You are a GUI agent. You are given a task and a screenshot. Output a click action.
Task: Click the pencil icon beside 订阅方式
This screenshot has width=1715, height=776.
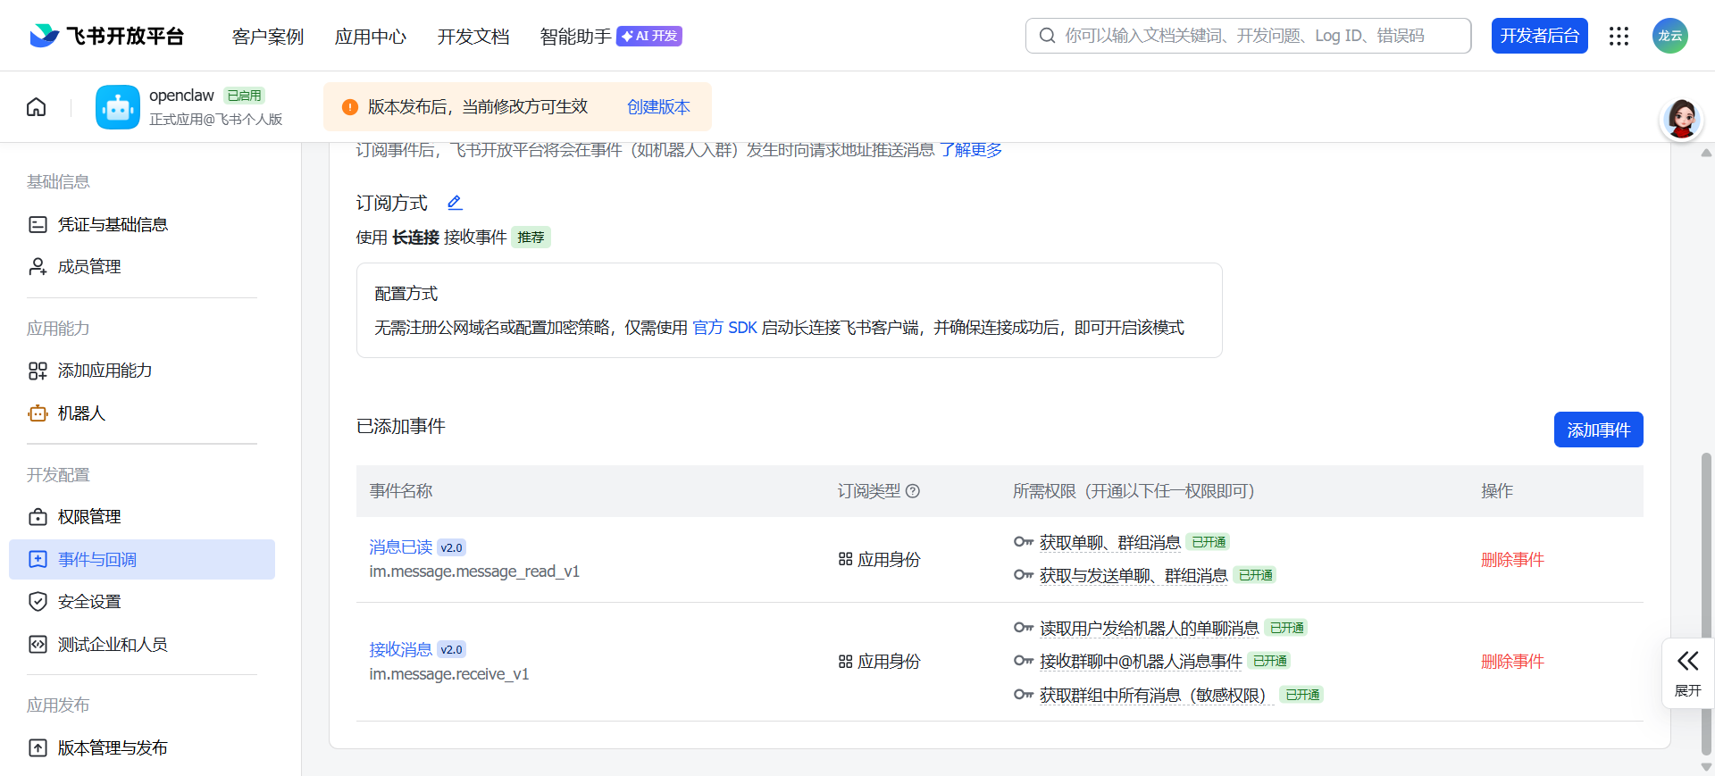click(455, 203)
